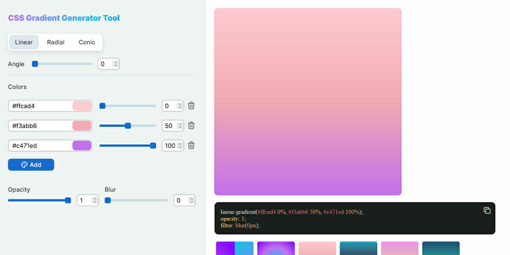Image resolution: width=510 pixels, height=255 pixels.
Task: Open the #c471ed purple color swatch
Action: pos(82,146)
